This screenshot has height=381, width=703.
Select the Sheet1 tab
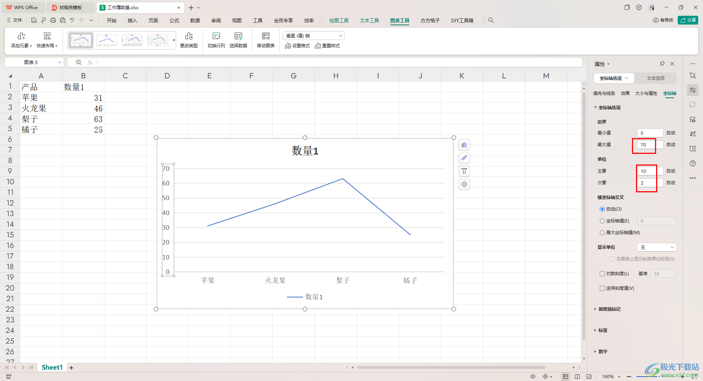[52, 367]
